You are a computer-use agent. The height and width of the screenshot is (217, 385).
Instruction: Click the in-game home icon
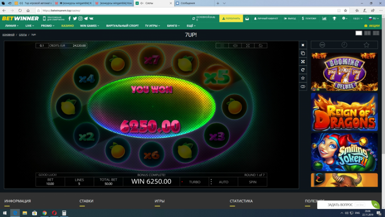(x=261, y=45)
